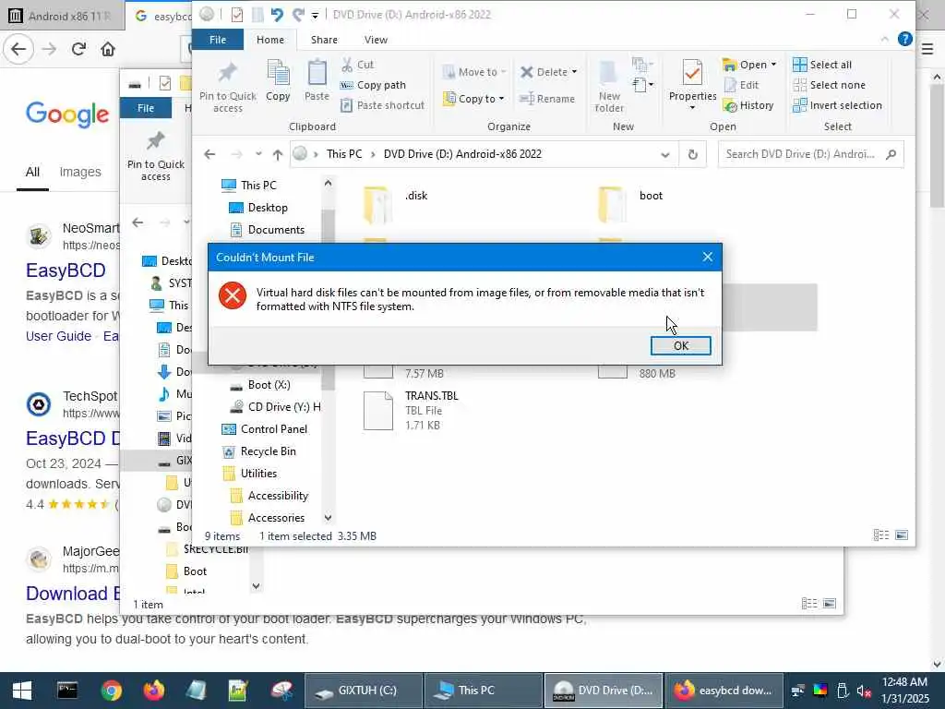Image resolution: width=945 pixels, height=709 pixels.
Task: Click the Paste icon in the ribbon
Action: point(317,80)
